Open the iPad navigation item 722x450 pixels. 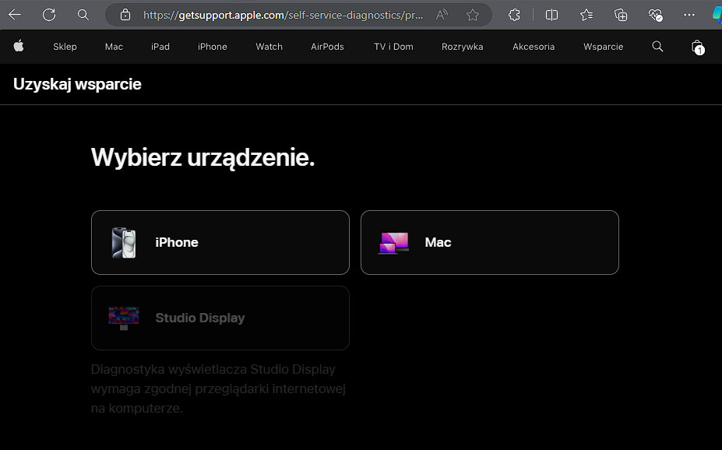(160, 47)
